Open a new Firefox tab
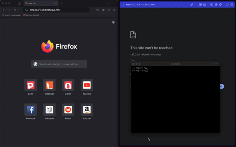 pyautogui.click(x=62, y=3)
